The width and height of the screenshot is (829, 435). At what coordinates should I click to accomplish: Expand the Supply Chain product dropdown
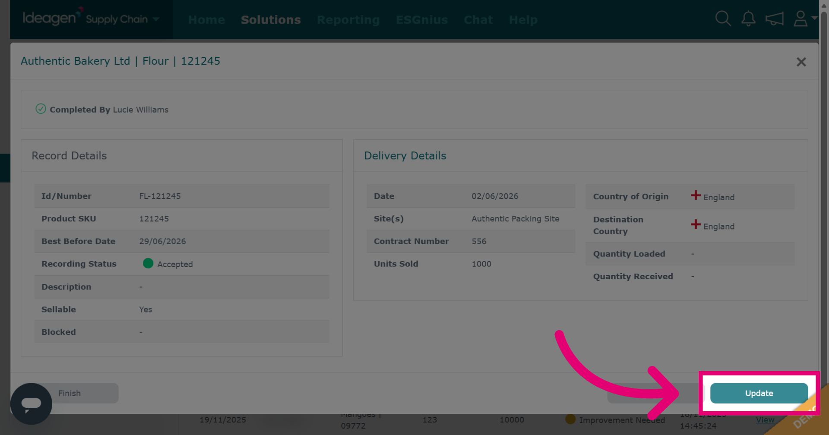(x=156, y=19)
